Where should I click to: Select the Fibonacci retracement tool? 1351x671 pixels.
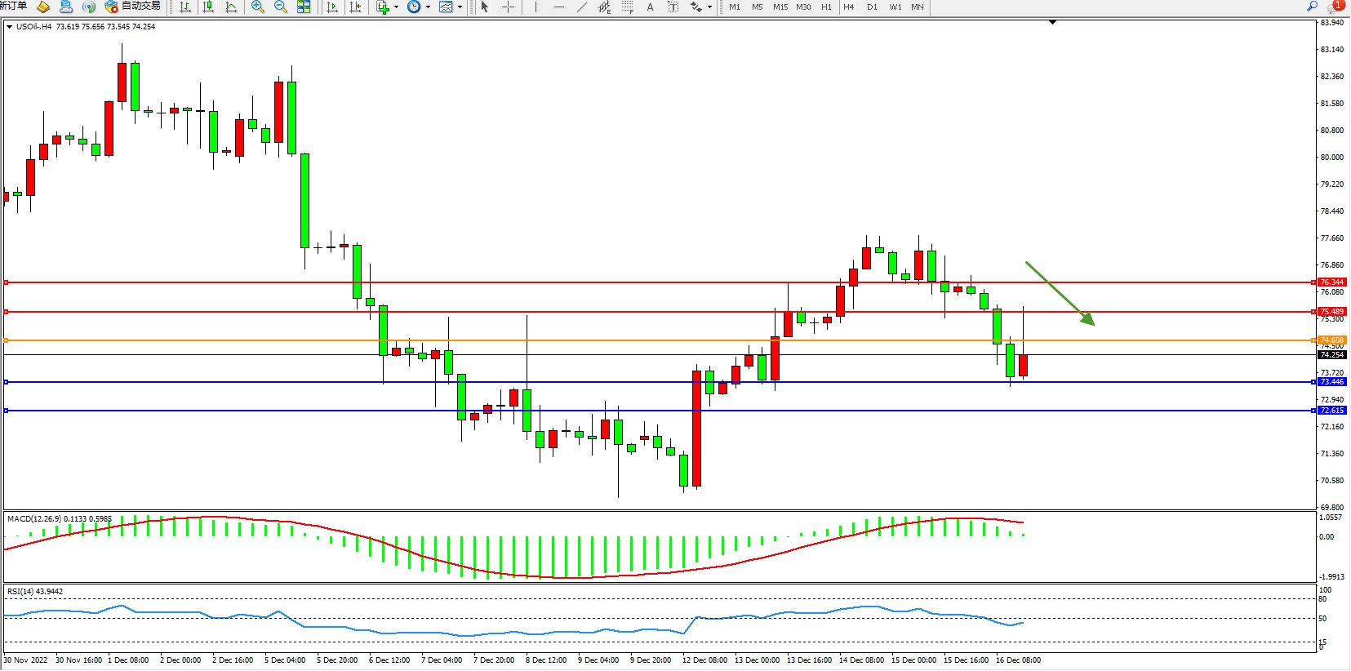(627, 7)
